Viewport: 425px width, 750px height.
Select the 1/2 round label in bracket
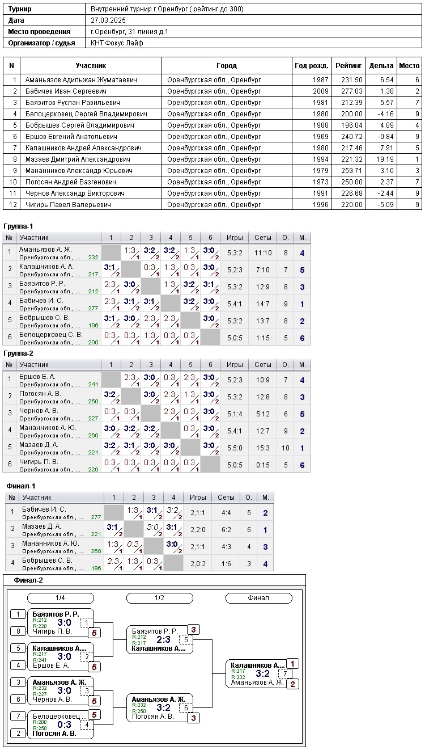pyautogui.click(x=159, y=598)
